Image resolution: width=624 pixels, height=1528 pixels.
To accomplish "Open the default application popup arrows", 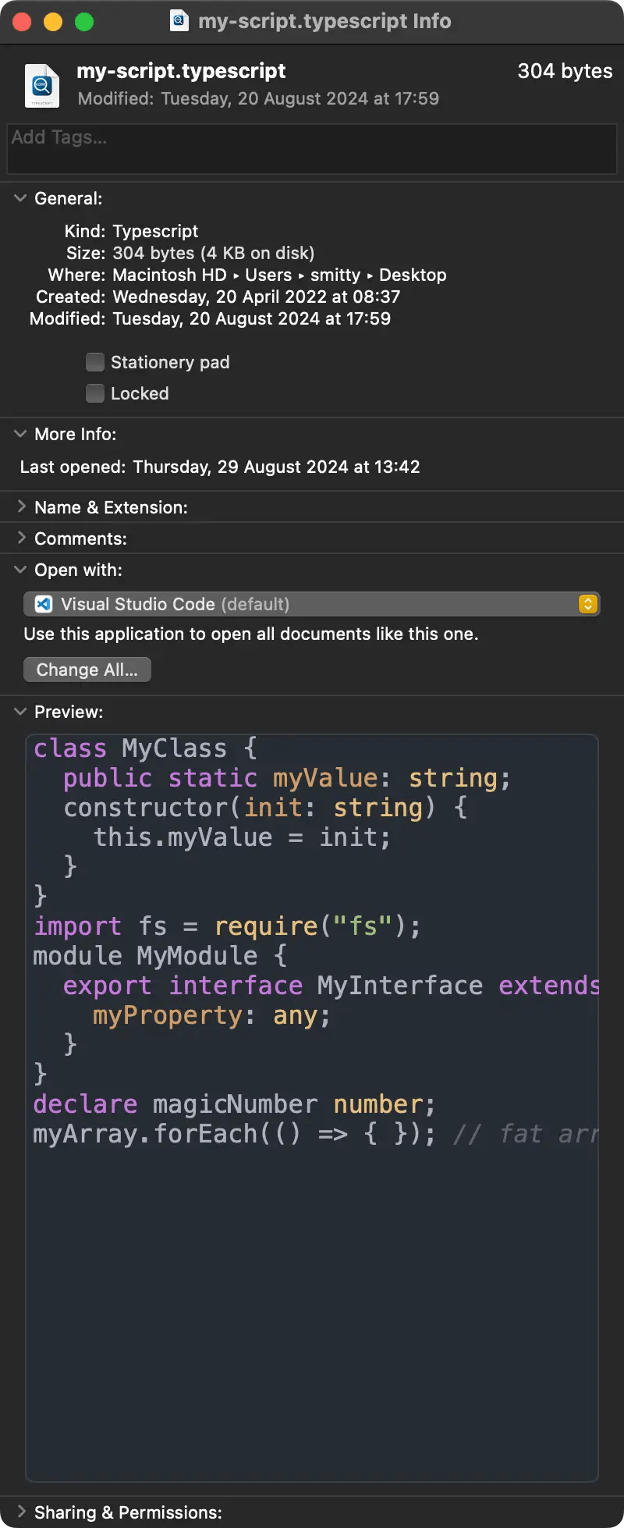I will (x=587, y=604).
